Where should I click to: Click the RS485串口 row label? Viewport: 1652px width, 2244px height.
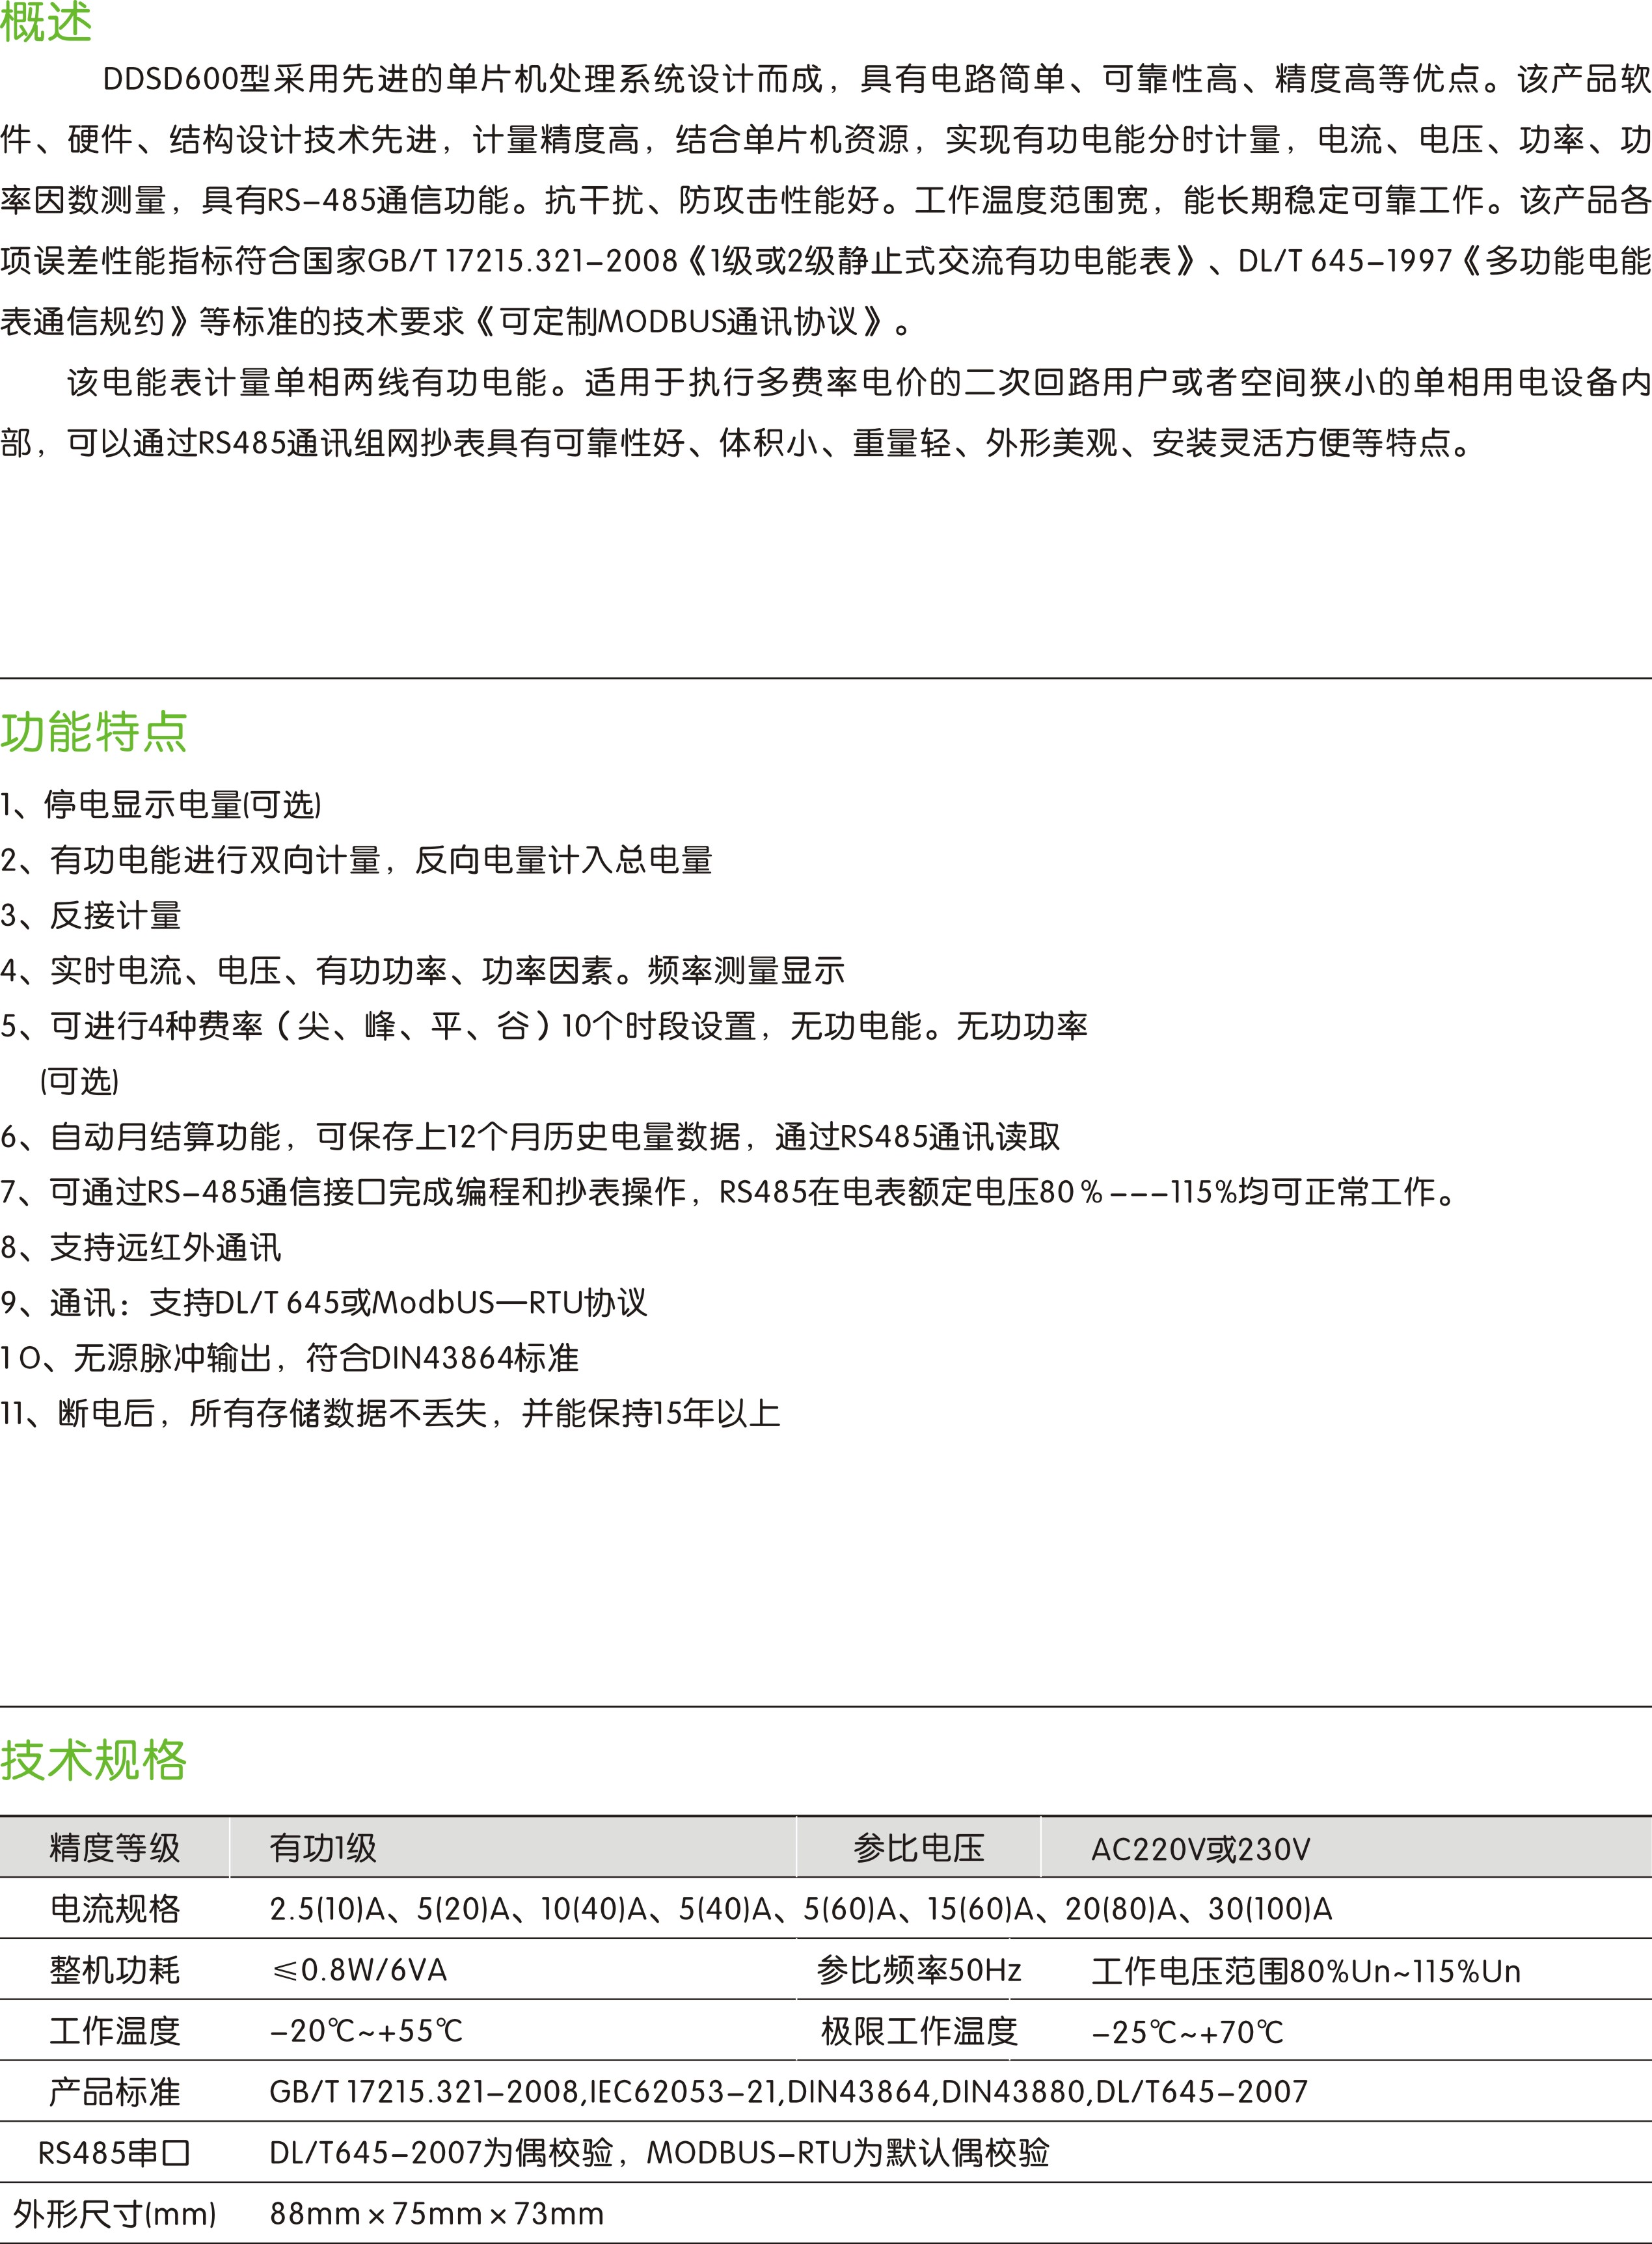point(114,2153)
